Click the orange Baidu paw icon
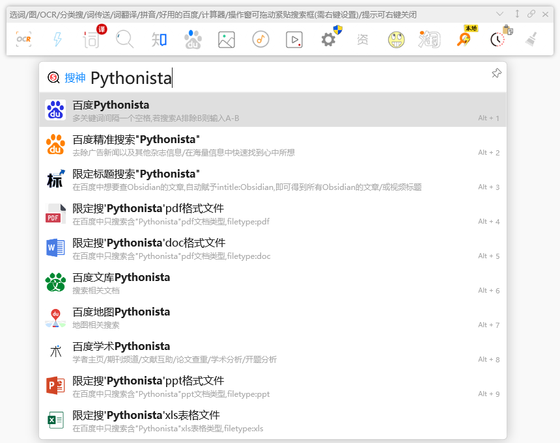The width and height of the screenshot is (560, 443). [55, 144]
